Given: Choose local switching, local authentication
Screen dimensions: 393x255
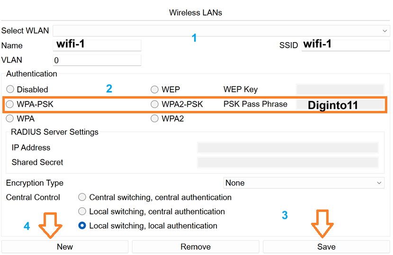Looking at the screenshot, I should pyautogui.click(x=82, y=226).
